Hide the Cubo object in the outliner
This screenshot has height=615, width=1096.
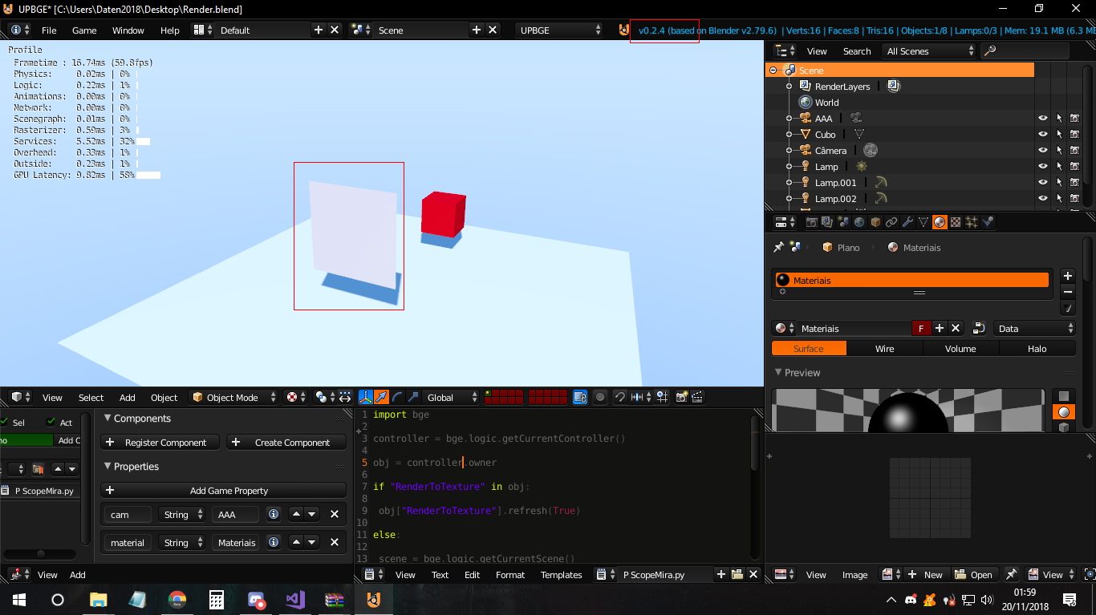1042,134
